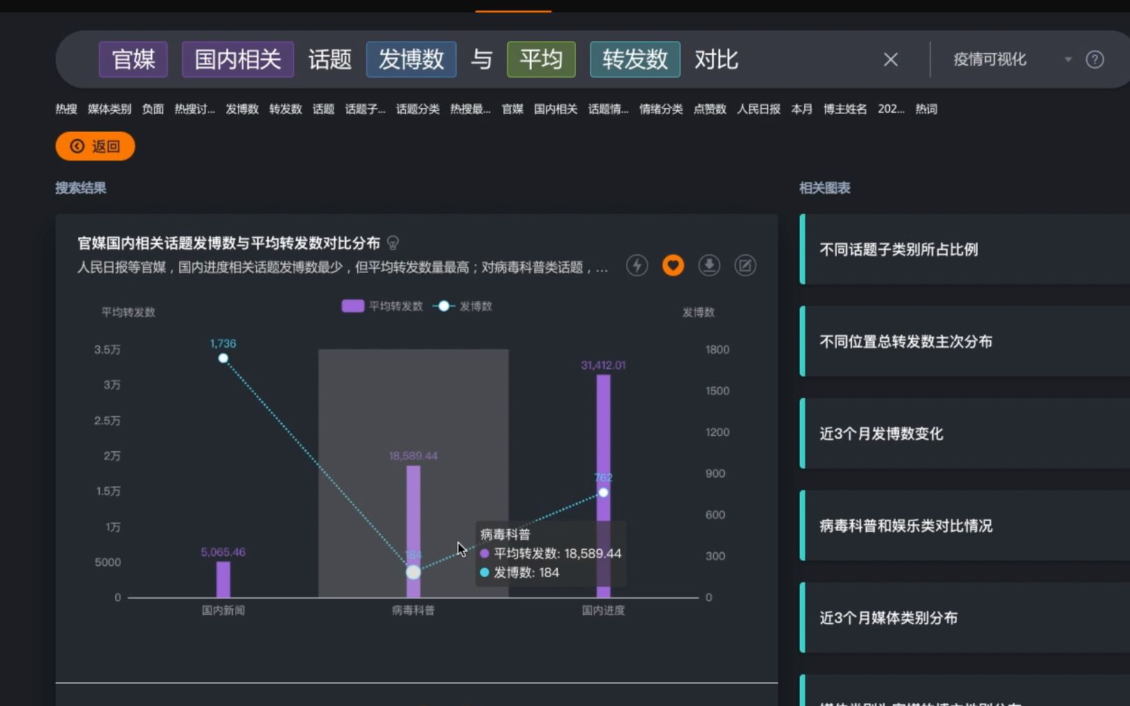The height and width of the screenshot is (706, 1130).
Task: Click the 人民日报 keyword suggestion
Action: (x=759, y=109)
